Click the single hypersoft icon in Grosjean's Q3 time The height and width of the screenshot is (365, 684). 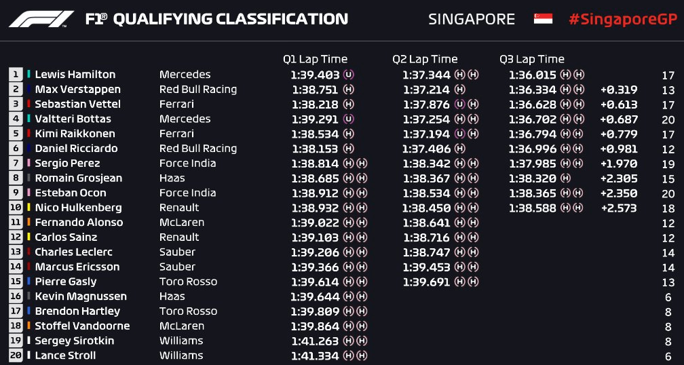point(565,178)
